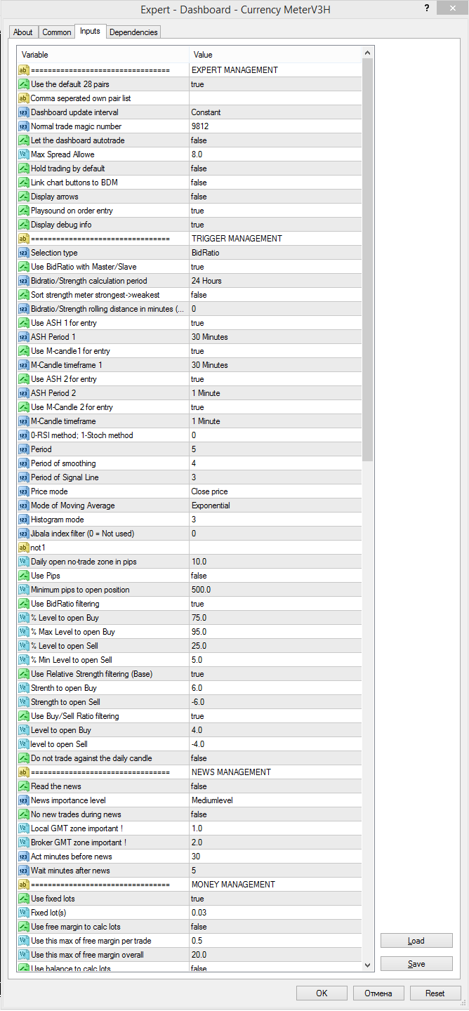
Task: Click the vertical scrollbar thumb in the inputs list
Action: (x=367, y=260)
